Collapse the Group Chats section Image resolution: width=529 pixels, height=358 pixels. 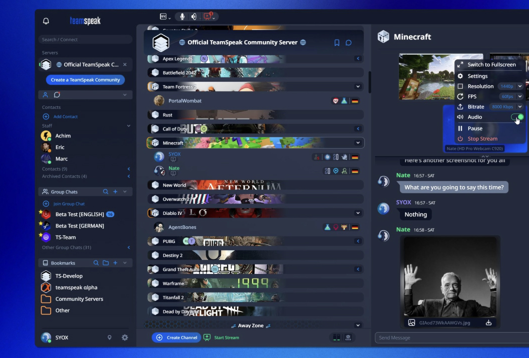pos(125,191)
